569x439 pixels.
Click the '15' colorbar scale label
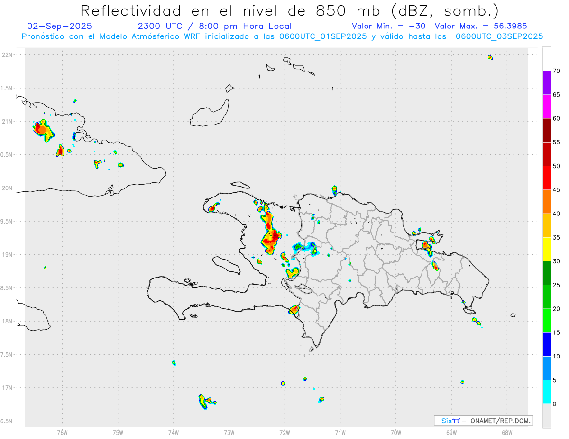(x=556, y=332)
